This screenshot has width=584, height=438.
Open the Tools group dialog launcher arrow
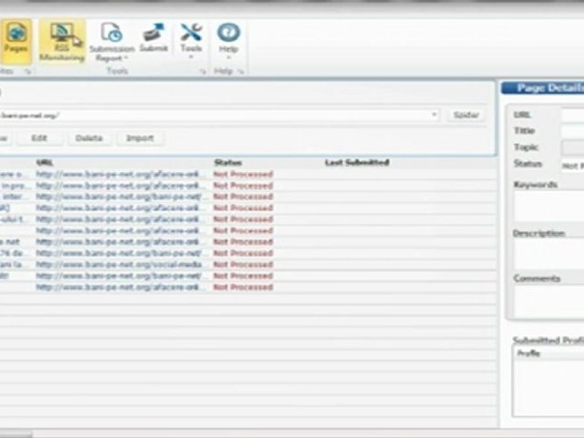[x=203, y=71]
